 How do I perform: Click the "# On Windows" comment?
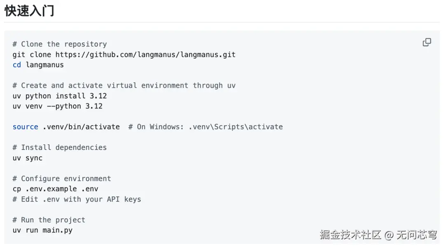tap(205, 126)
